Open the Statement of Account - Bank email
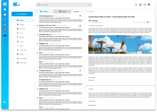Screen dimensions: 157x112 pyautogui.click(x=60, y=28)
